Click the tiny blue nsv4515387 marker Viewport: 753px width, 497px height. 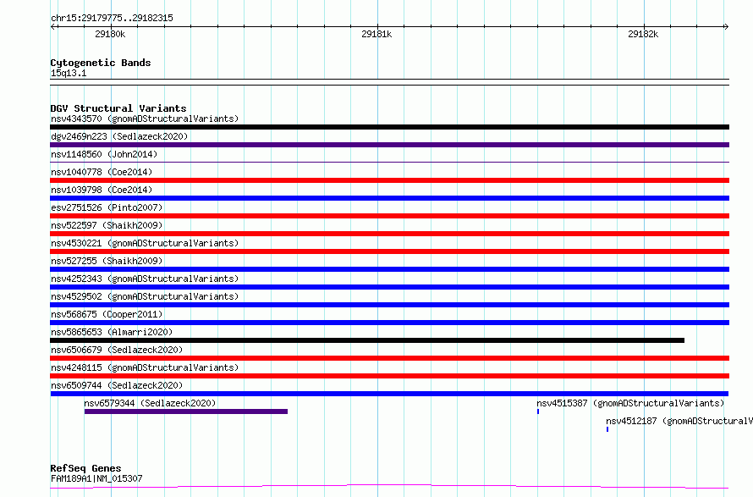click(538, 411)
